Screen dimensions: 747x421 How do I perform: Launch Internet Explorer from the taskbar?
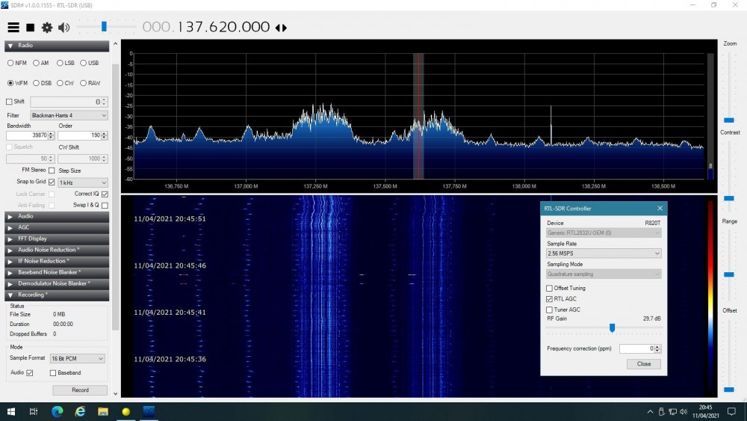pos(80,411)
